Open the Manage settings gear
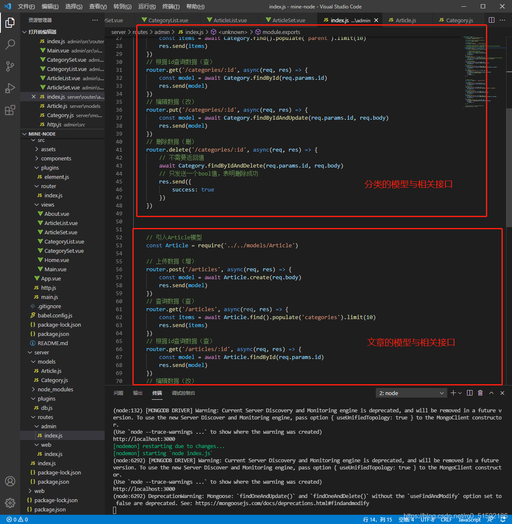The image size is (512, 524). [10, 503]
